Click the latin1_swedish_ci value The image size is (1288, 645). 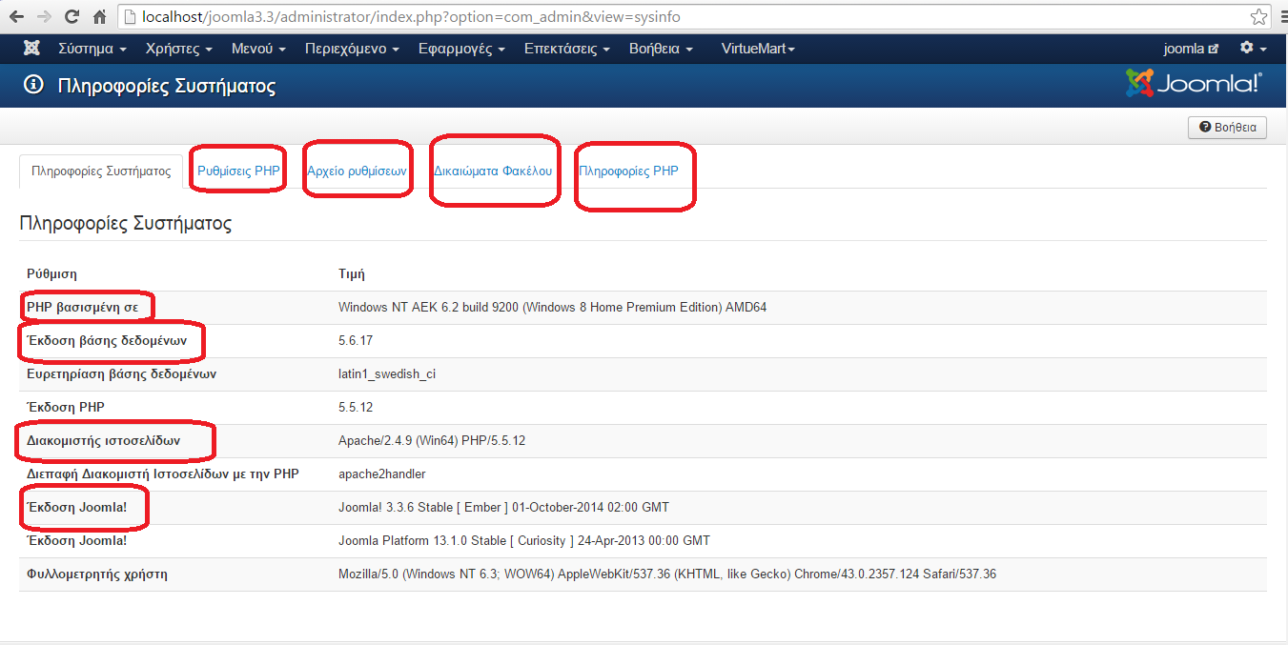(387, 374)
